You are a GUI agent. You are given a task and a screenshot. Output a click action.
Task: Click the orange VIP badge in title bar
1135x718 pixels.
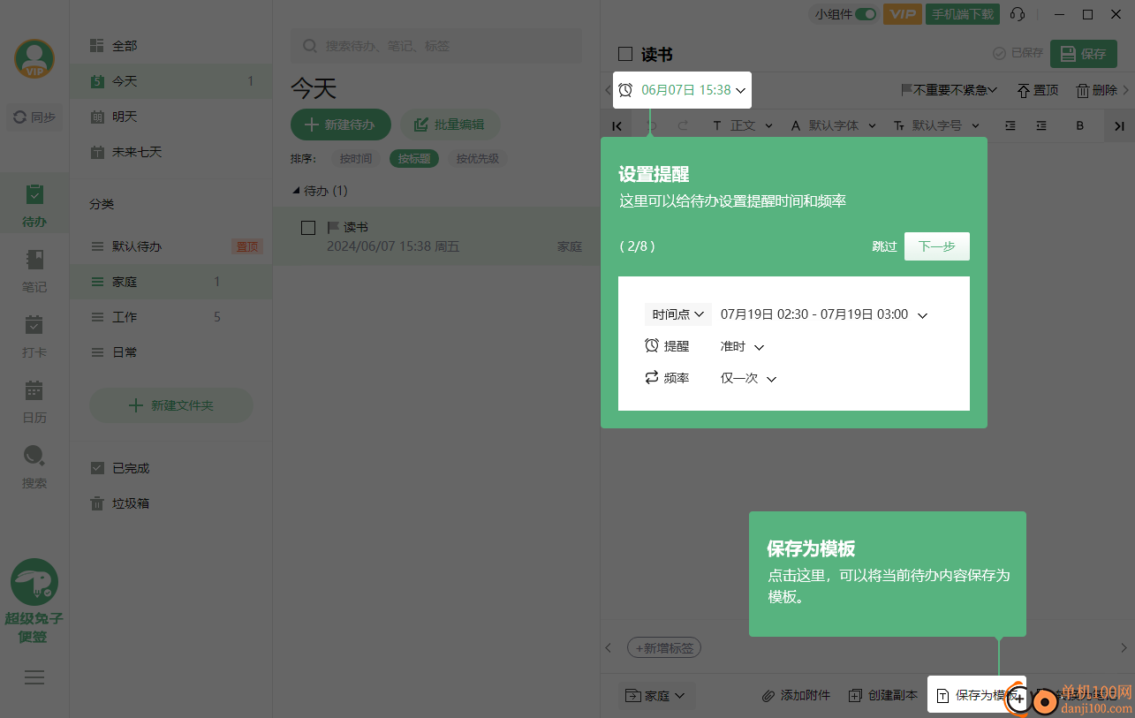click(902, 14)
